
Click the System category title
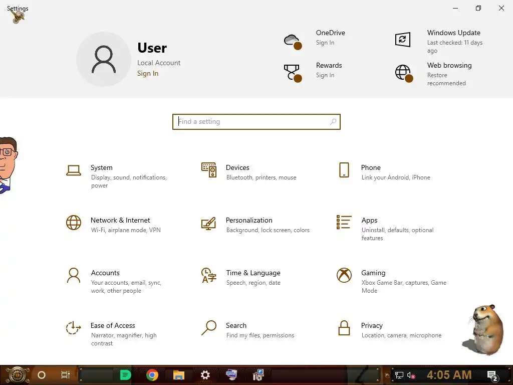tap(101, 167)
